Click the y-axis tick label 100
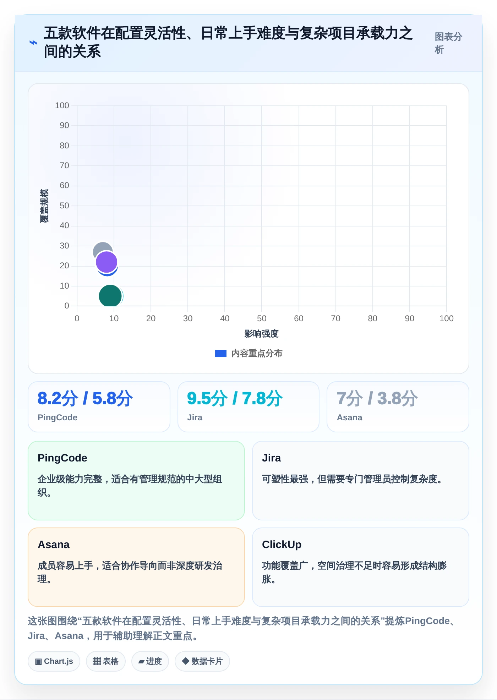 [x=62, y=105]
